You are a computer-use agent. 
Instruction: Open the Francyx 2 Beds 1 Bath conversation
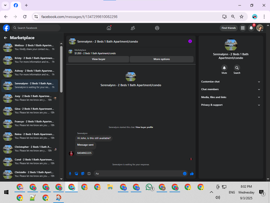click(30, 123)
